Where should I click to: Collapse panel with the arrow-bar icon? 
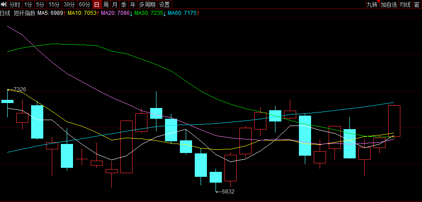click(4, 4)
